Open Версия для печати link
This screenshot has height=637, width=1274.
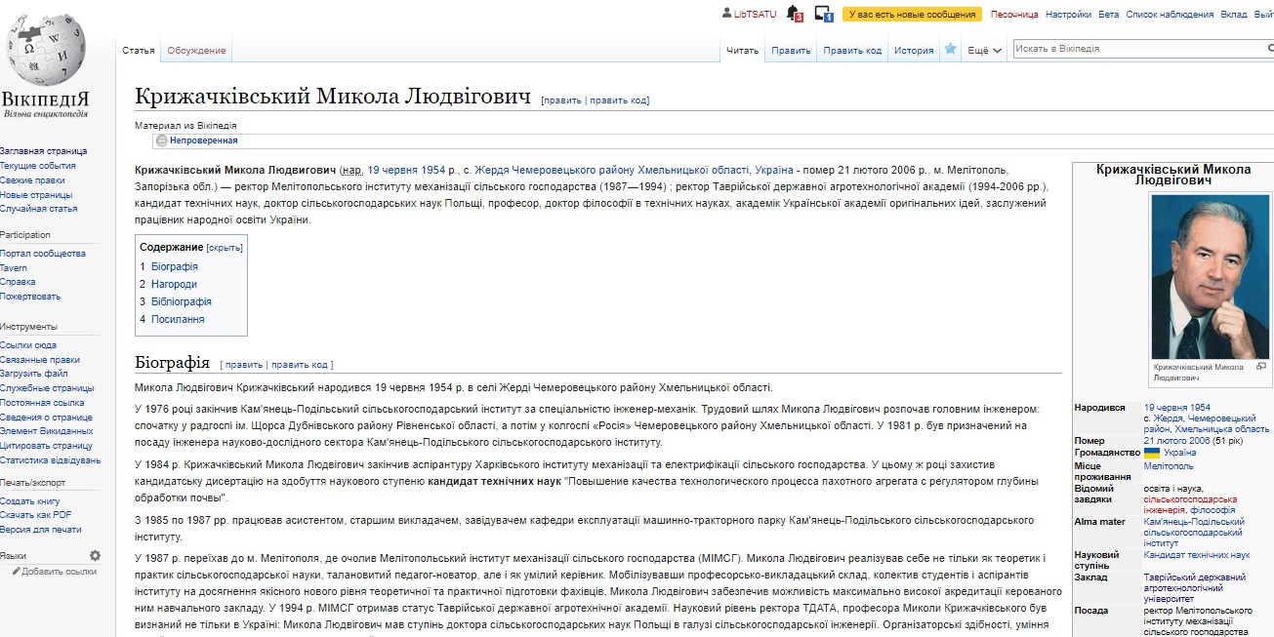(x=41, y=530)
